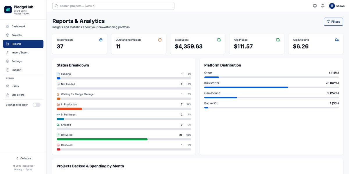The image size is (349, 174).
Task: Click the monitor display icon in header
Action: tap(315, 6)
